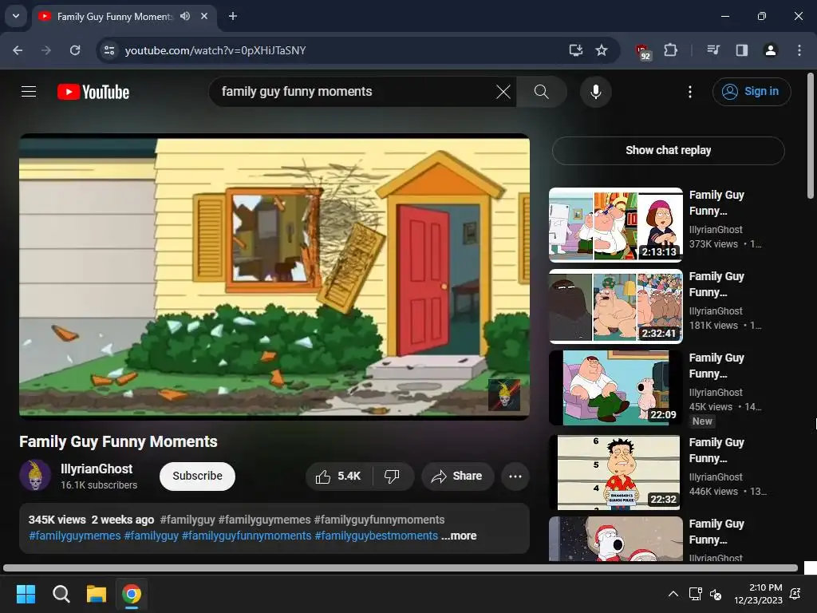Open IllyrianGhost channel name link

[97, 469]
